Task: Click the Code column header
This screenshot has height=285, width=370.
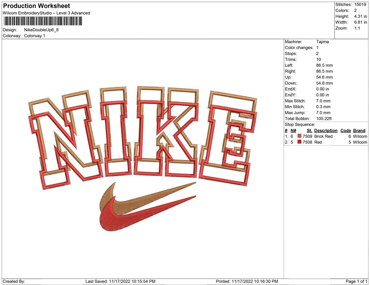Action: point(345,131)
